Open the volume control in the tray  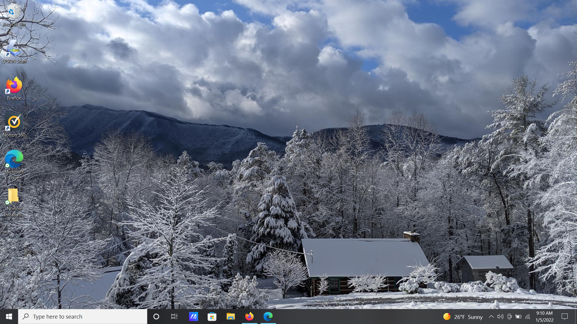500,316
